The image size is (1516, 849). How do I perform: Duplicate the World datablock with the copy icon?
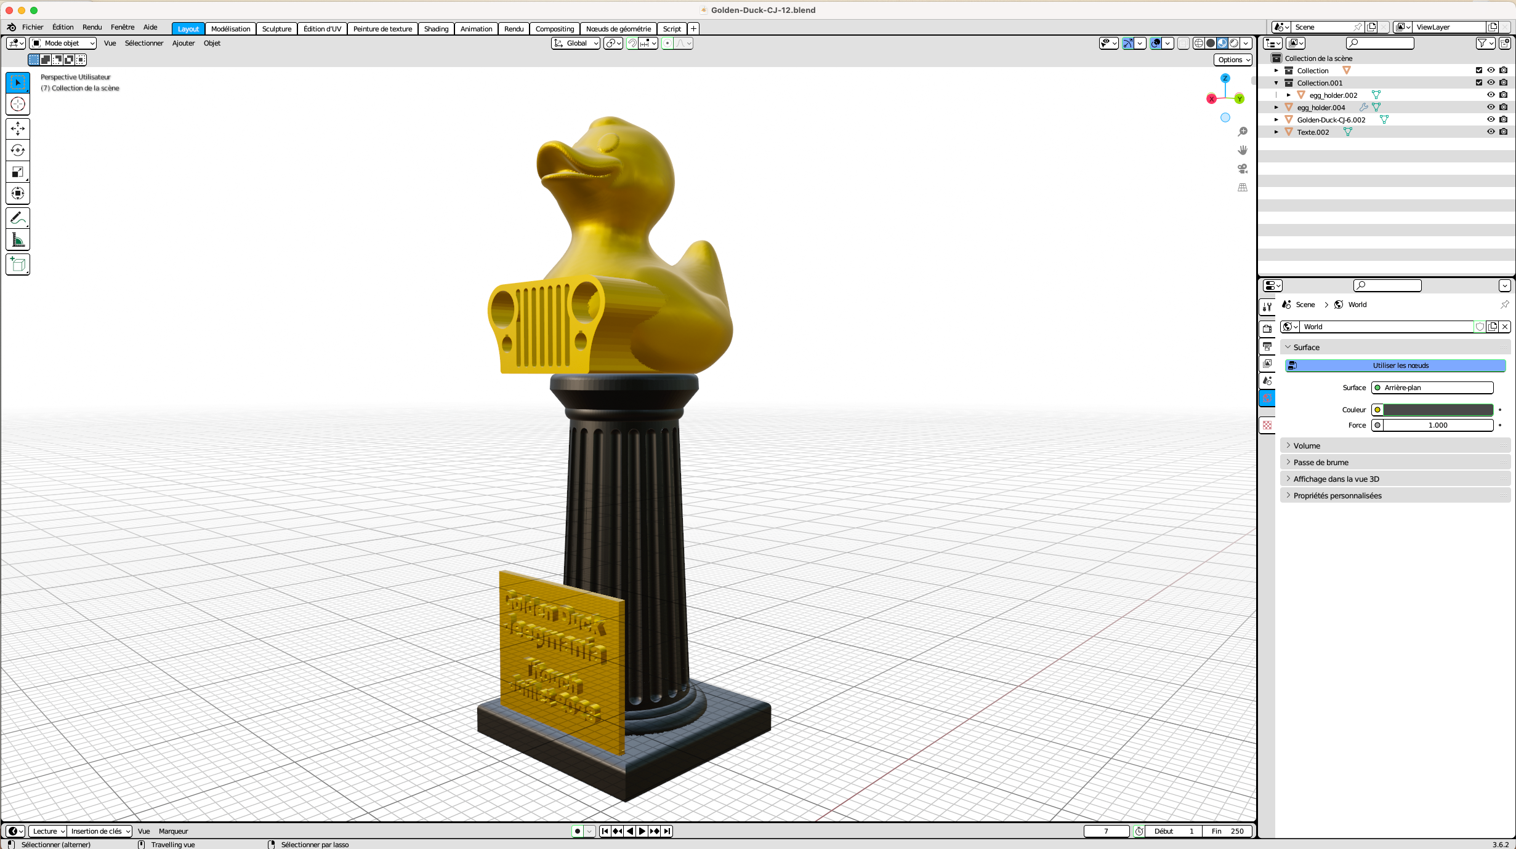(x=1493, y=327)
